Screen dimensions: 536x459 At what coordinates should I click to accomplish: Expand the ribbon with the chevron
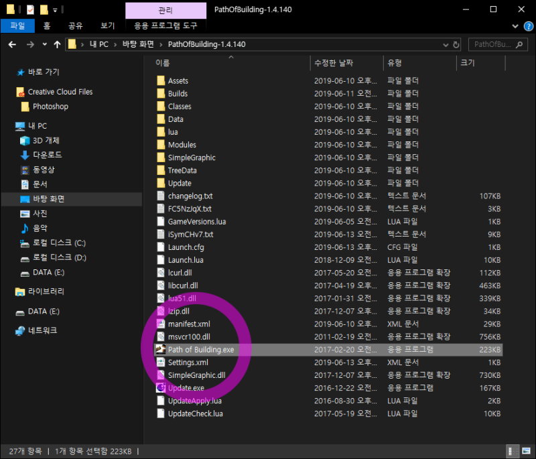pyautogui.click(x=515, y=26)
